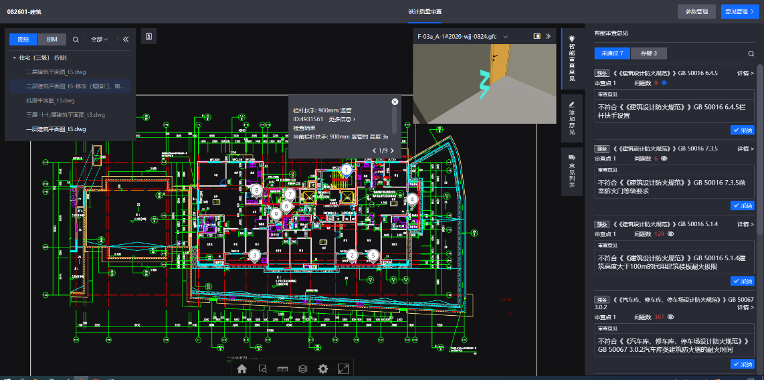Open viewer settings gear in bottom toolbar
This screenshot has height=380, width=764.
click(323, 369)
